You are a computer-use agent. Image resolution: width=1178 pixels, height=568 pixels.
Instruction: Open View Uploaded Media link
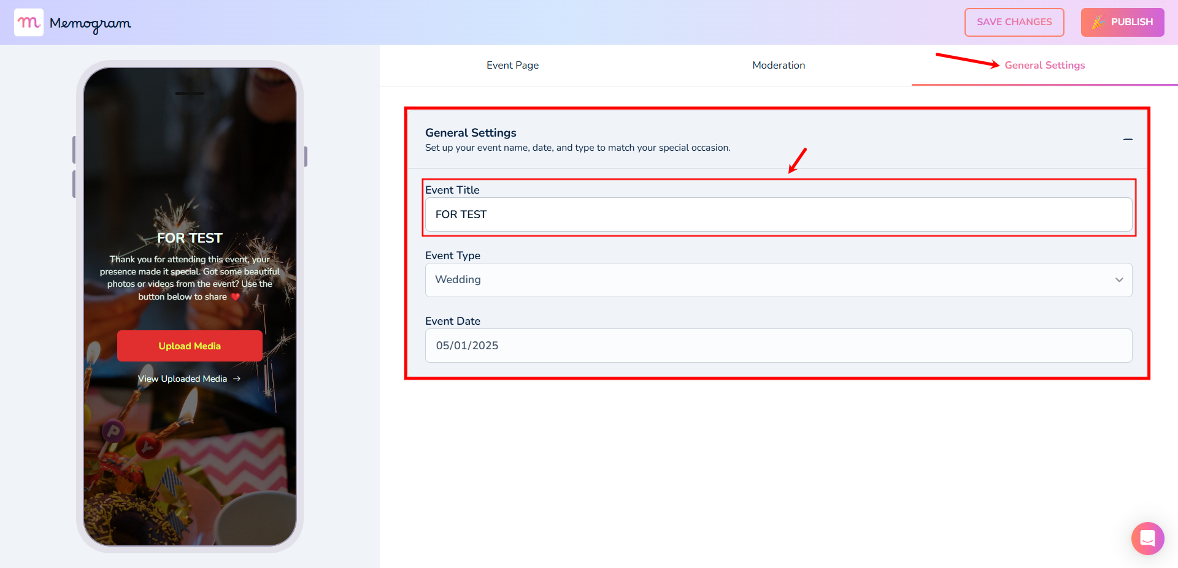click(x=189, y=379)
